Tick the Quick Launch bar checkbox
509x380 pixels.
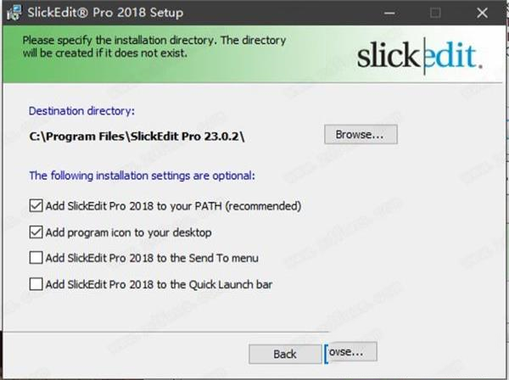pyautogui.click(x=36, y=284)
